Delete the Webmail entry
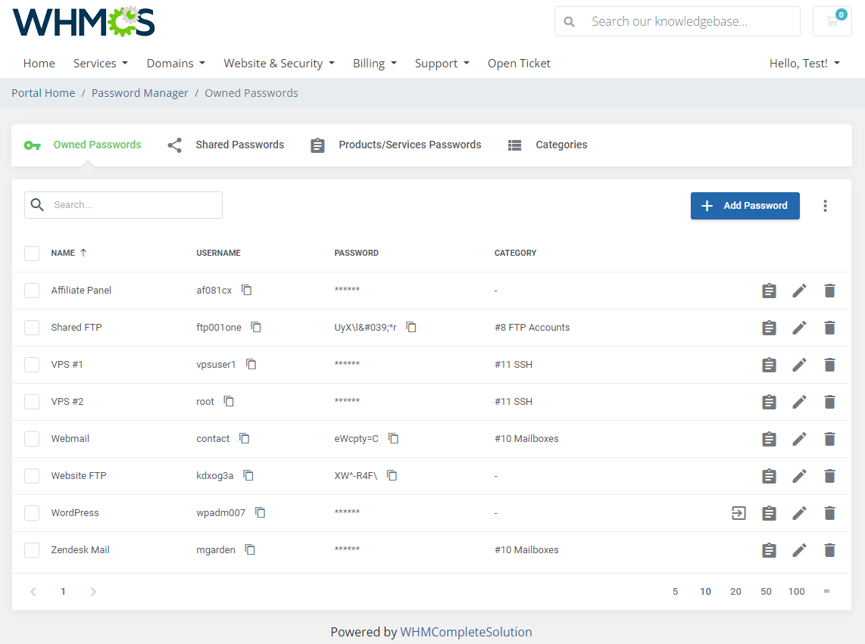865x644 pixels. pyautogui.click(x=829, y=439)
